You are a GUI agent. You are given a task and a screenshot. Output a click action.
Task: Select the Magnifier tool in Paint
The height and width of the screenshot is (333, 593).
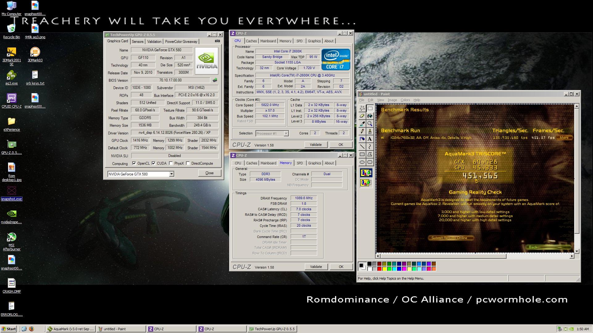click(x=370, y=124)
